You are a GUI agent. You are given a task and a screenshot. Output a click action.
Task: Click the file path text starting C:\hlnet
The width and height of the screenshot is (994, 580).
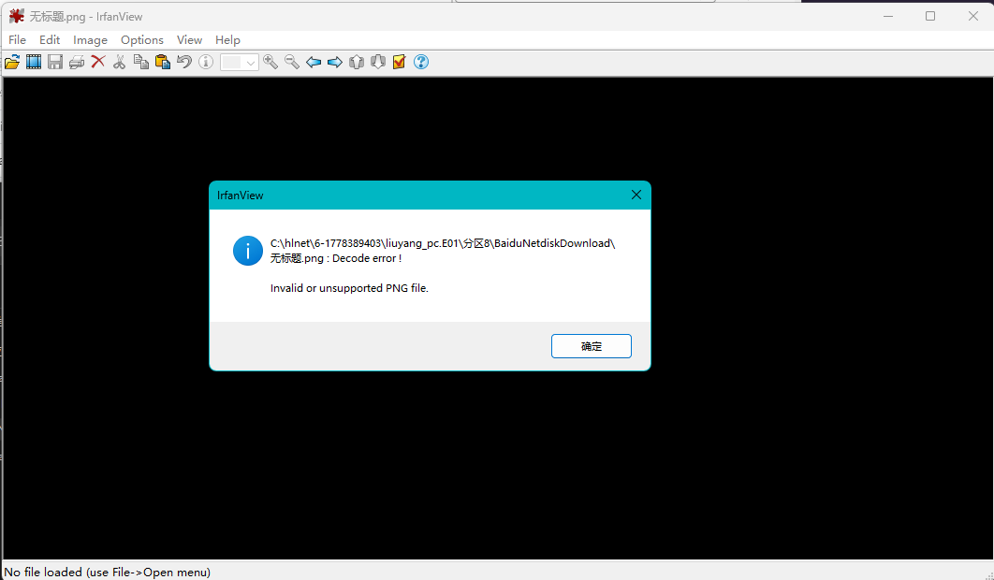click(x=443, y=243)
